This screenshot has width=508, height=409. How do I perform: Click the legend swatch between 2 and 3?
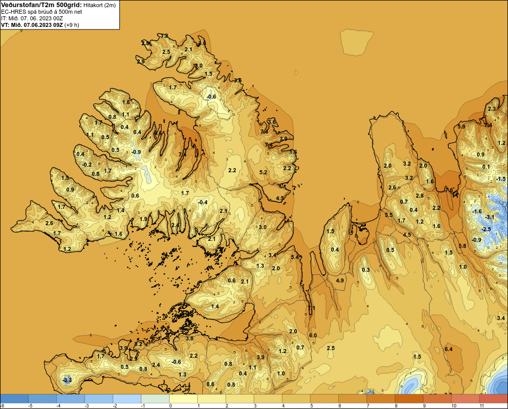coord(240,398)
